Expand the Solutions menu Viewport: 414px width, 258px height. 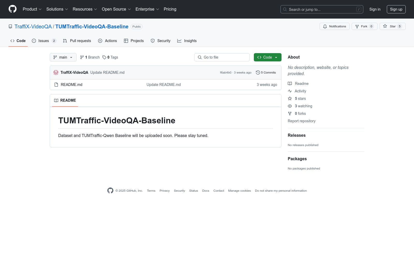pyautogui.click(x=57, y=9)
